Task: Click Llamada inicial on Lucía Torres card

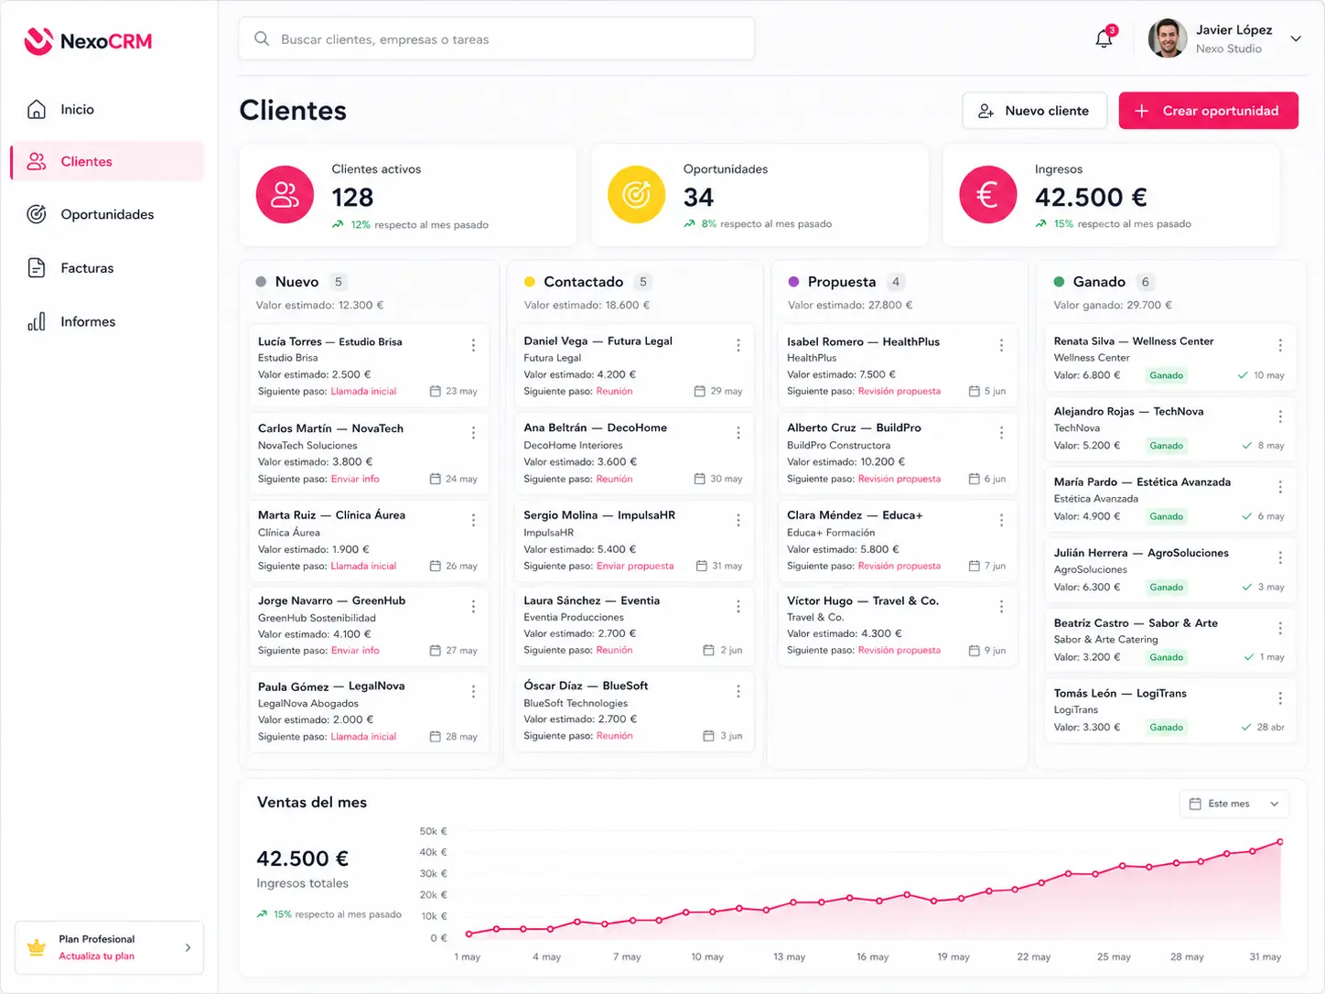Action: [x=363, y=391]
